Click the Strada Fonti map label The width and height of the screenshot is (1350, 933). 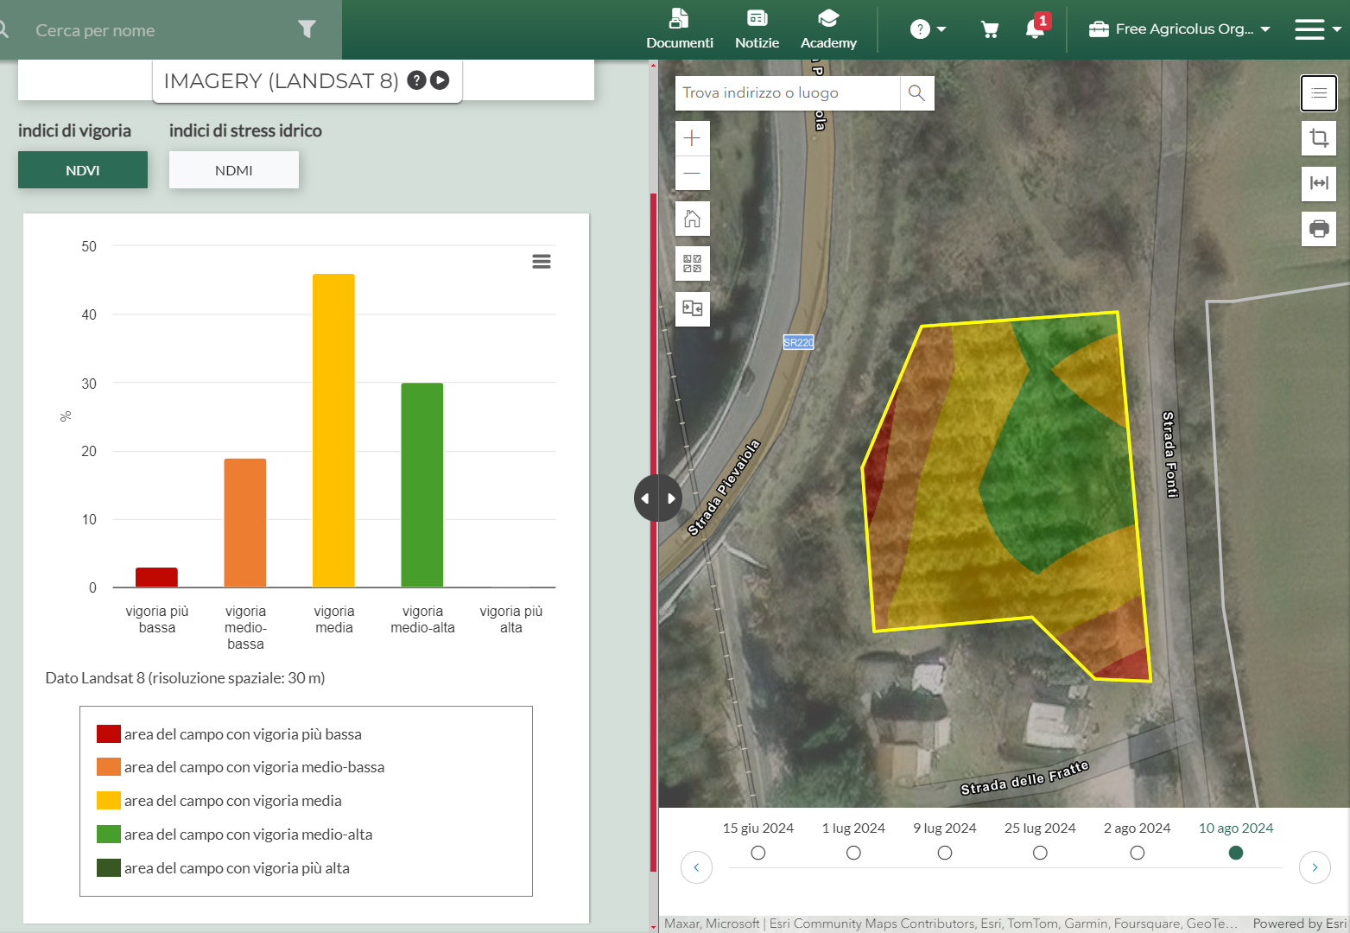(x=1169, y=454)
